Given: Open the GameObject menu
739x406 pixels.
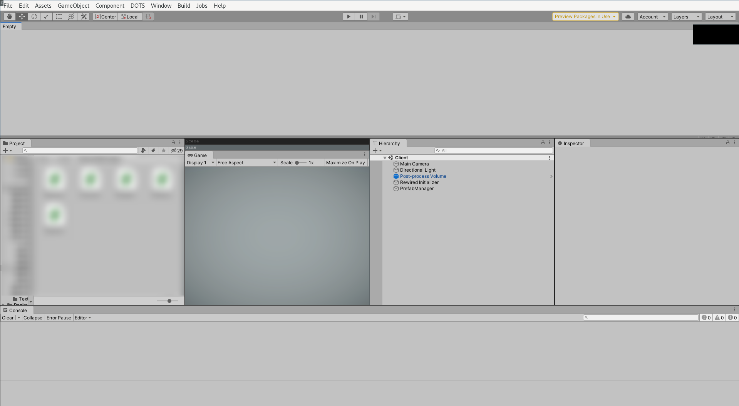Looking at the screenshot, I should [74, 6].
